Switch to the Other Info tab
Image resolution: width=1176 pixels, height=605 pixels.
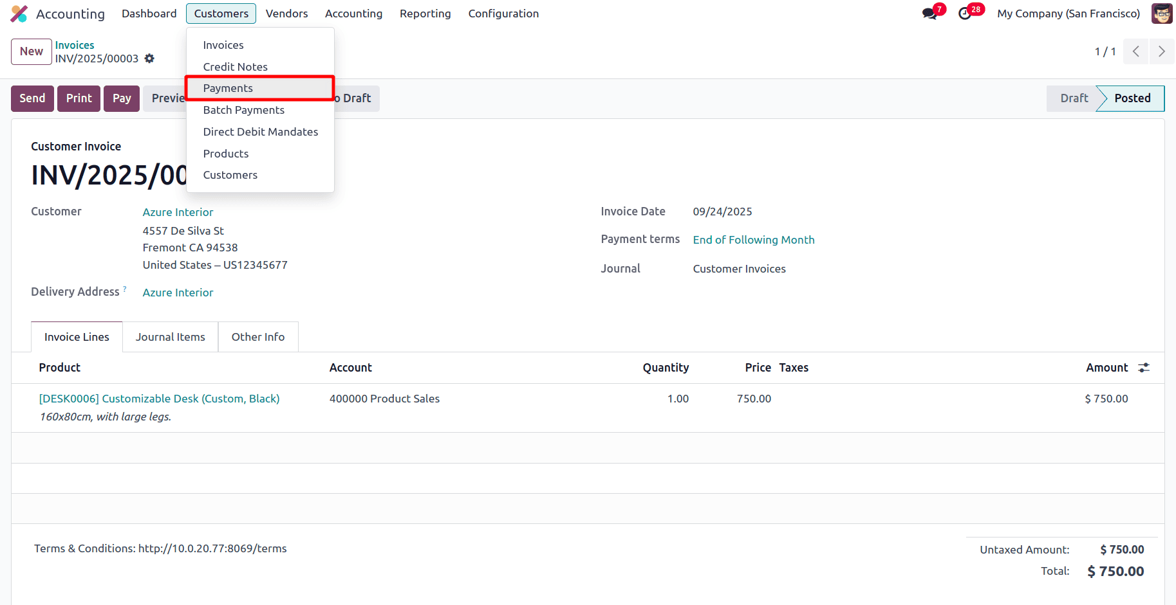[257, 337]
